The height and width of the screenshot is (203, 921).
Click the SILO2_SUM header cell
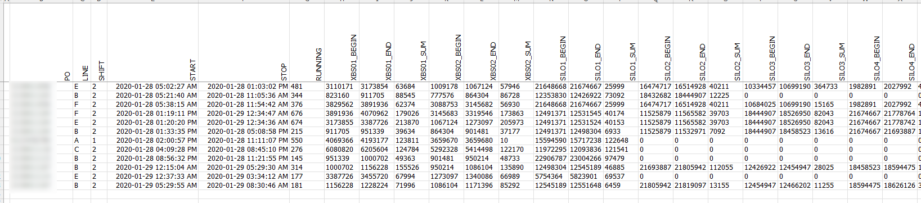point(726,43)
